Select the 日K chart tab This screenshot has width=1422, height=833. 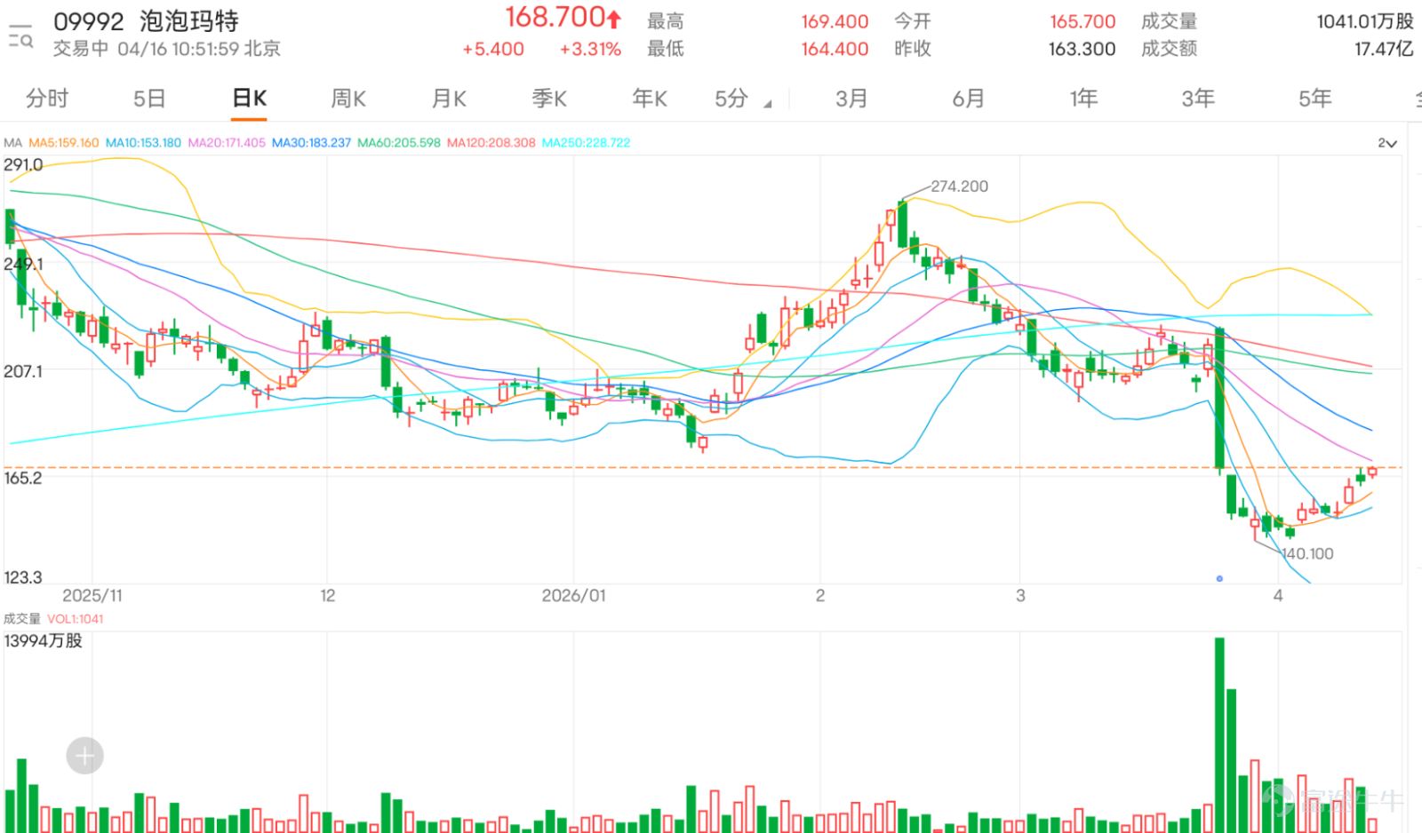click(x=250, y=99)
